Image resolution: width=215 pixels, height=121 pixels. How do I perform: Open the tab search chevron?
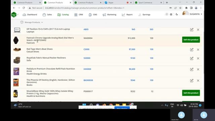coord(180,2)
